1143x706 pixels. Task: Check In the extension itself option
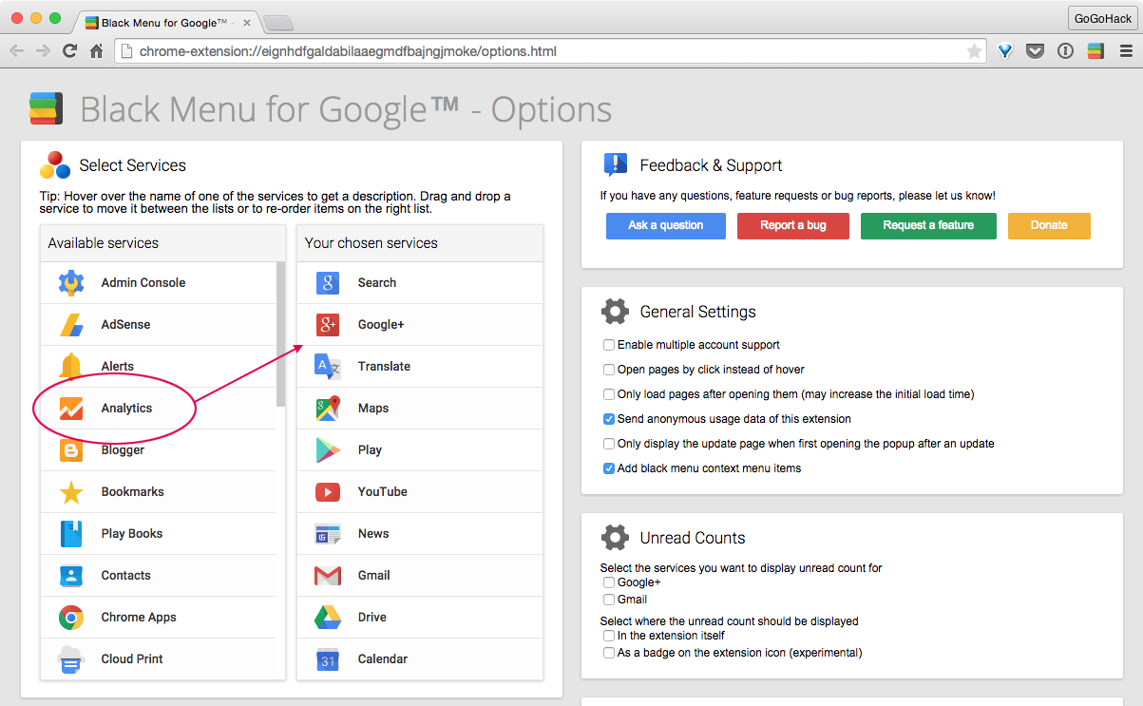(x=609, y=636)
